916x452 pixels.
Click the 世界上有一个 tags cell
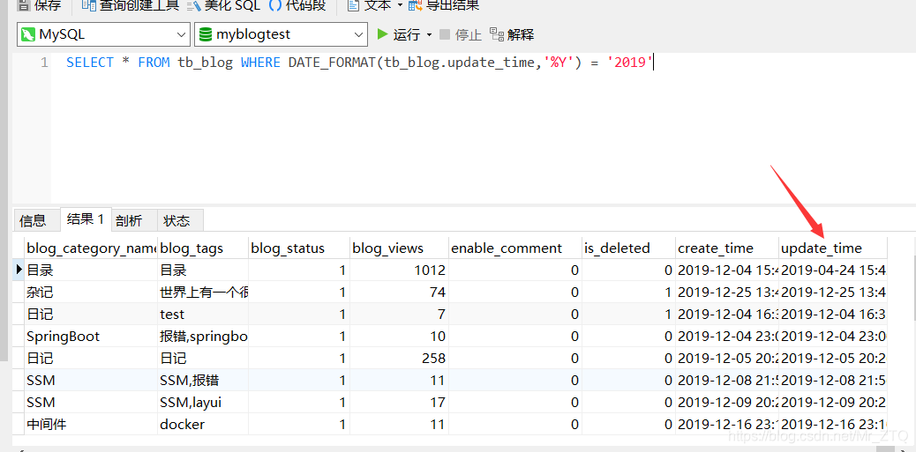203,293
